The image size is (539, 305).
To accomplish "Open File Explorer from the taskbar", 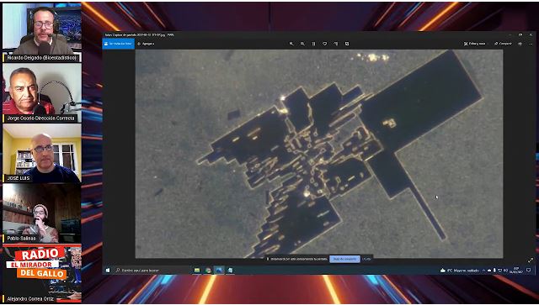I will (x=197, y=271).
